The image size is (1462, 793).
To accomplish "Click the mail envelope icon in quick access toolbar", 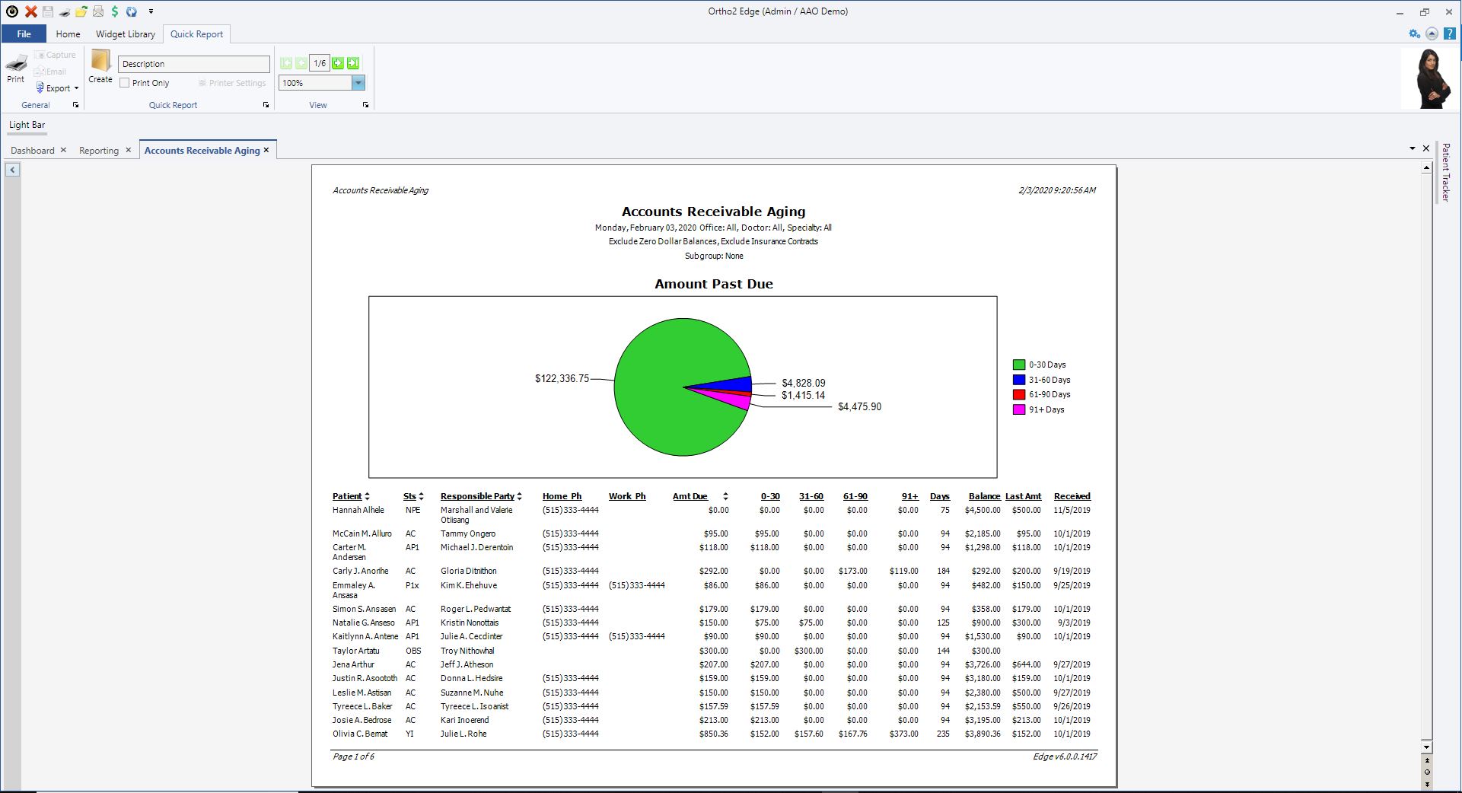I will (x=98, y=11).
